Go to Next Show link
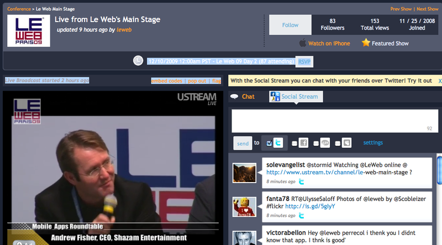 tap(428, 9)
